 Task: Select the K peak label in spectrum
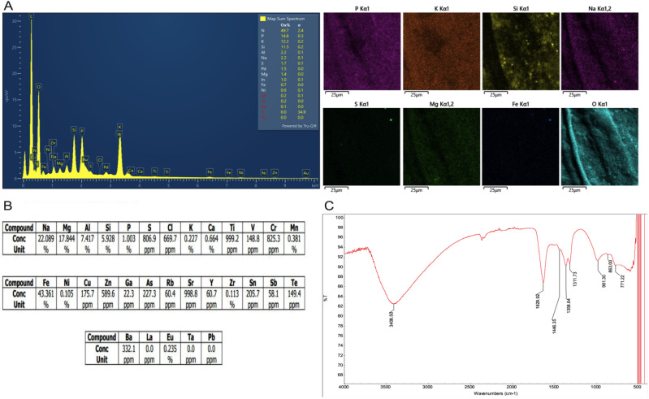[x=119, y=127]
